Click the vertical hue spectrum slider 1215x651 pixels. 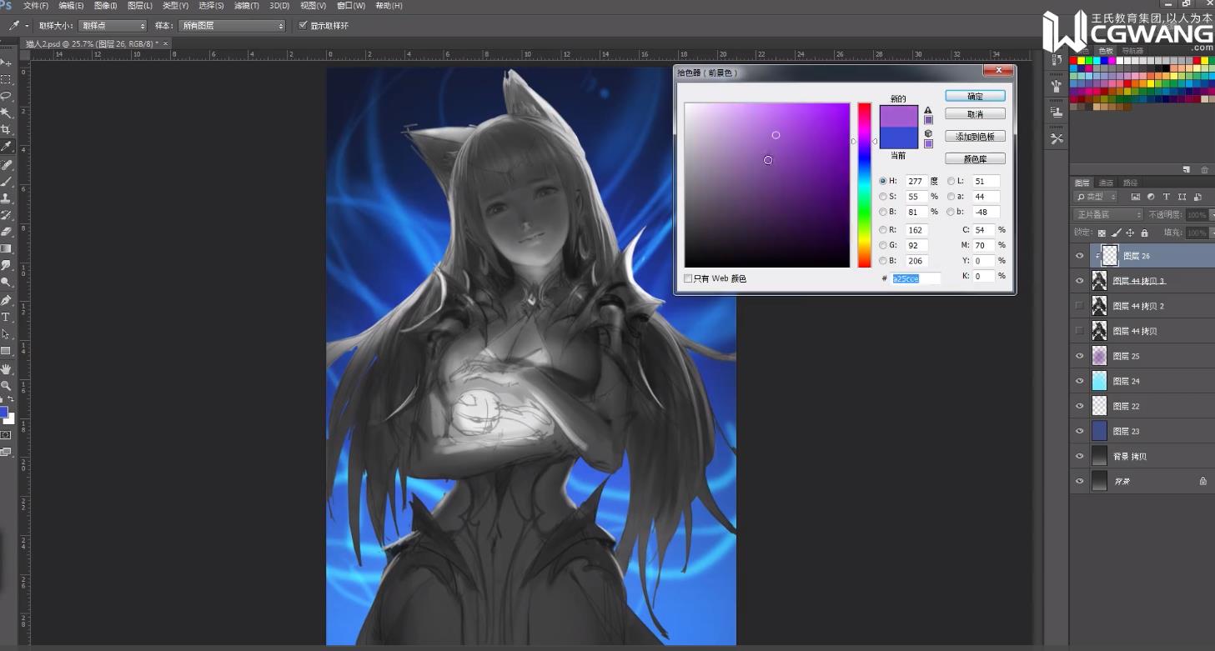(864, 185)
